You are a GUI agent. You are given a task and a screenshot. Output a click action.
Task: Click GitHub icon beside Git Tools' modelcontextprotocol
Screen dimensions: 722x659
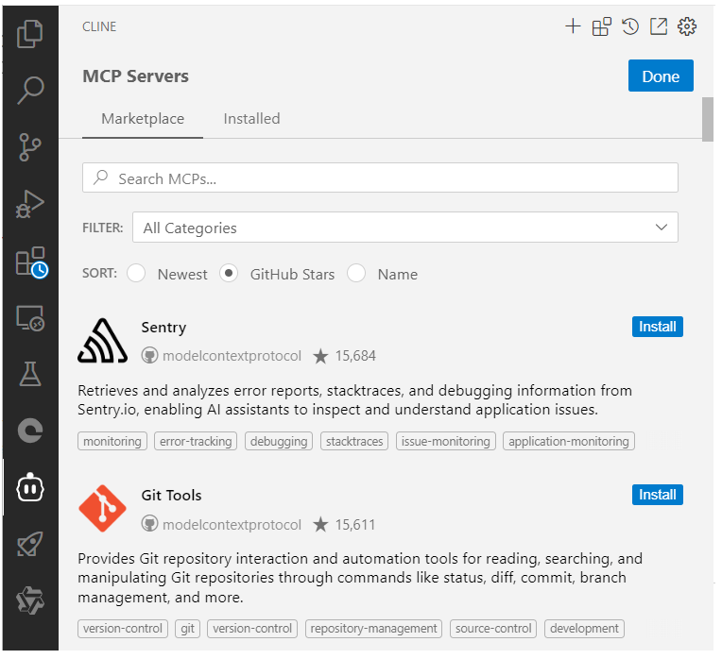click(x=149, y=524)
